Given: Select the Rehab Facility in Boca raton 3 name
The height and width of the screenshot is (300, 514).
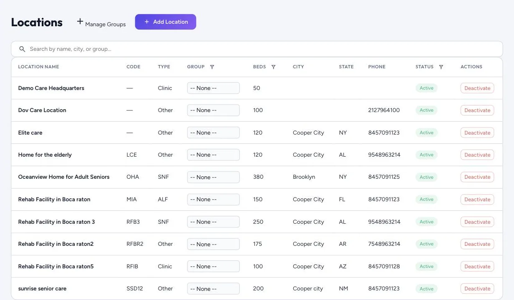Looking at the screenshot, I should click(56, 222).
